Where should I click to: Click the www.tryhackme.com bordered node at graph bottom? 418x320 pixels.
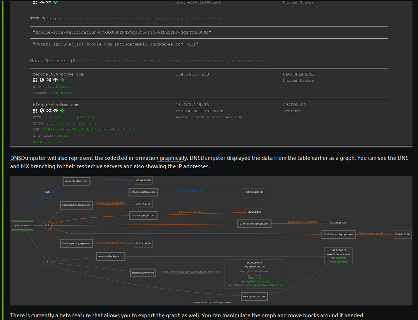point(254,296)
